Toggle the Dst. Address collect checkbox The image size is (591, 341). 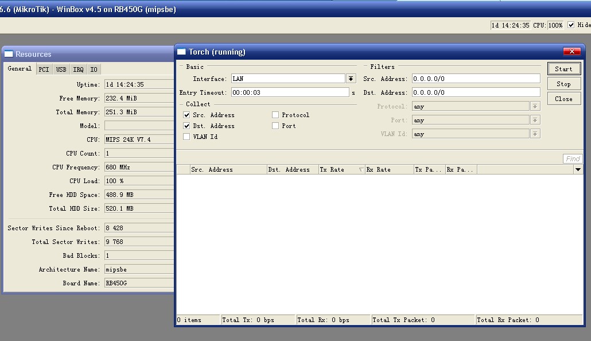tap(186, 126)
